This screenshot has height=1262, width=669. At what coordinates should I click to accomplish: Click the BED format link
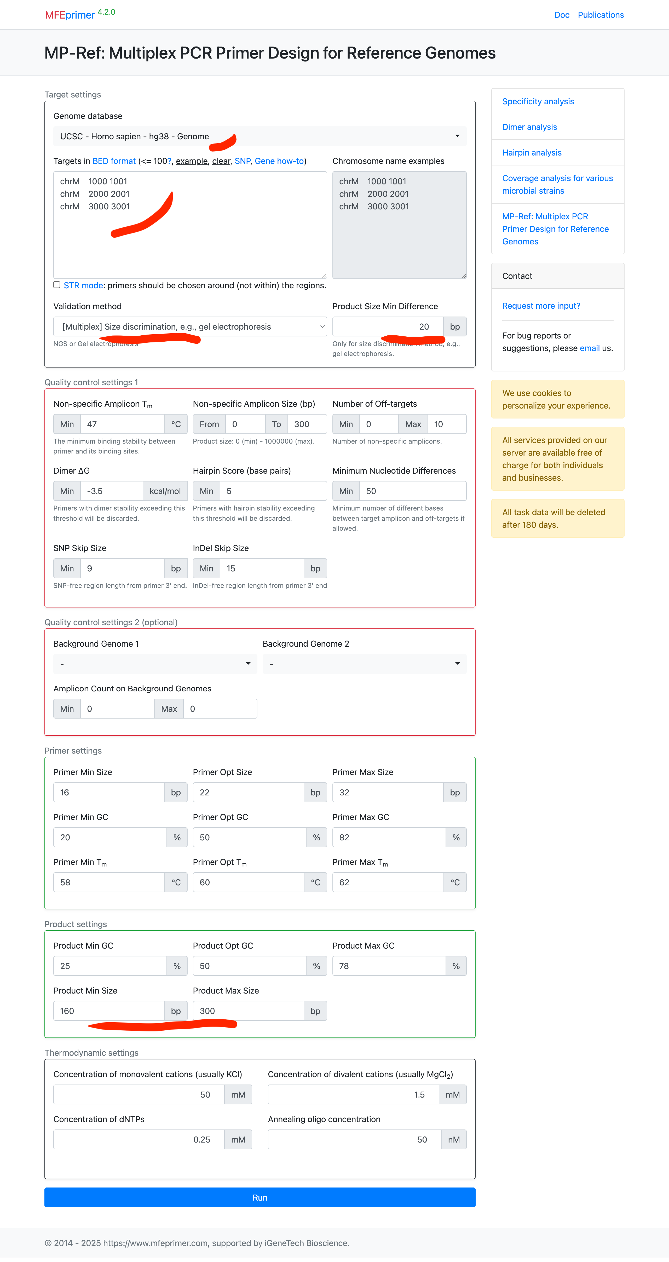click(114, 161)
